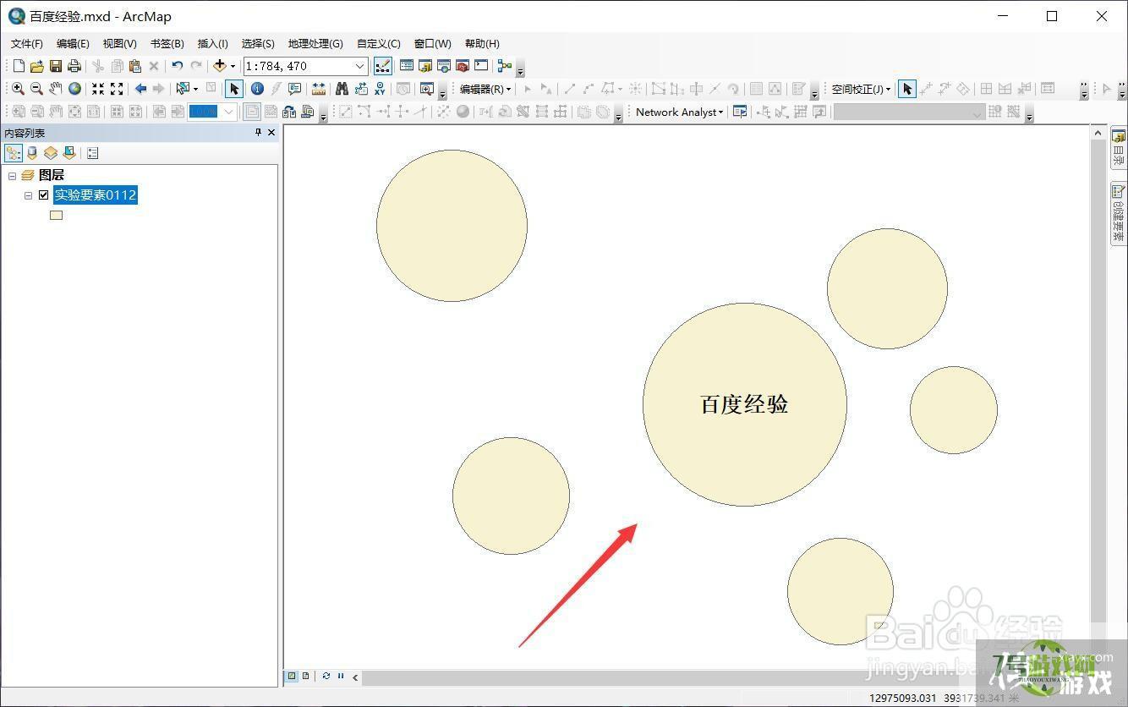Open the Search window icon

444,66
